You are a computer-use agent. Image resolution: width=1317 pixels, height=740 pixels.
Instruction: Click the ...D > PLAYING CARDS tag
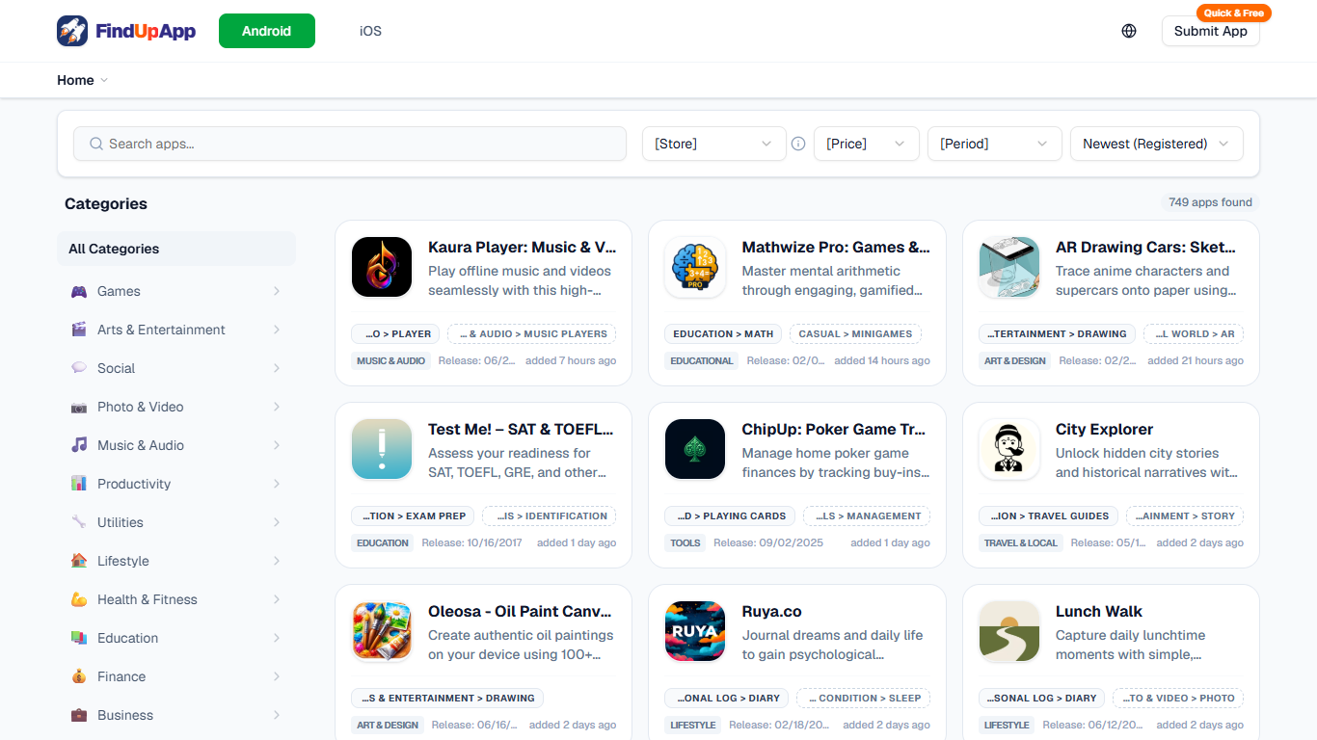pos(731,515)
